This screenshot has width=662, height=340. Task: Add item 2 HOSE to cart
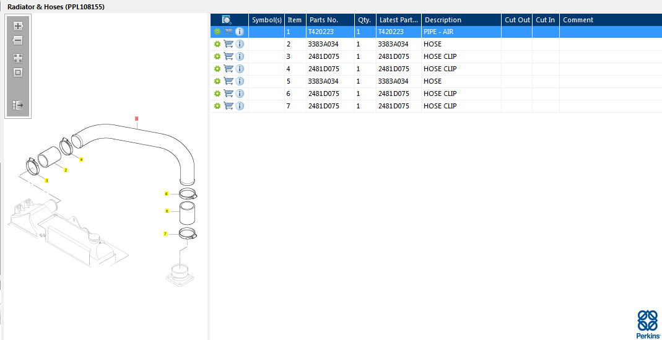tap(229, 44)
